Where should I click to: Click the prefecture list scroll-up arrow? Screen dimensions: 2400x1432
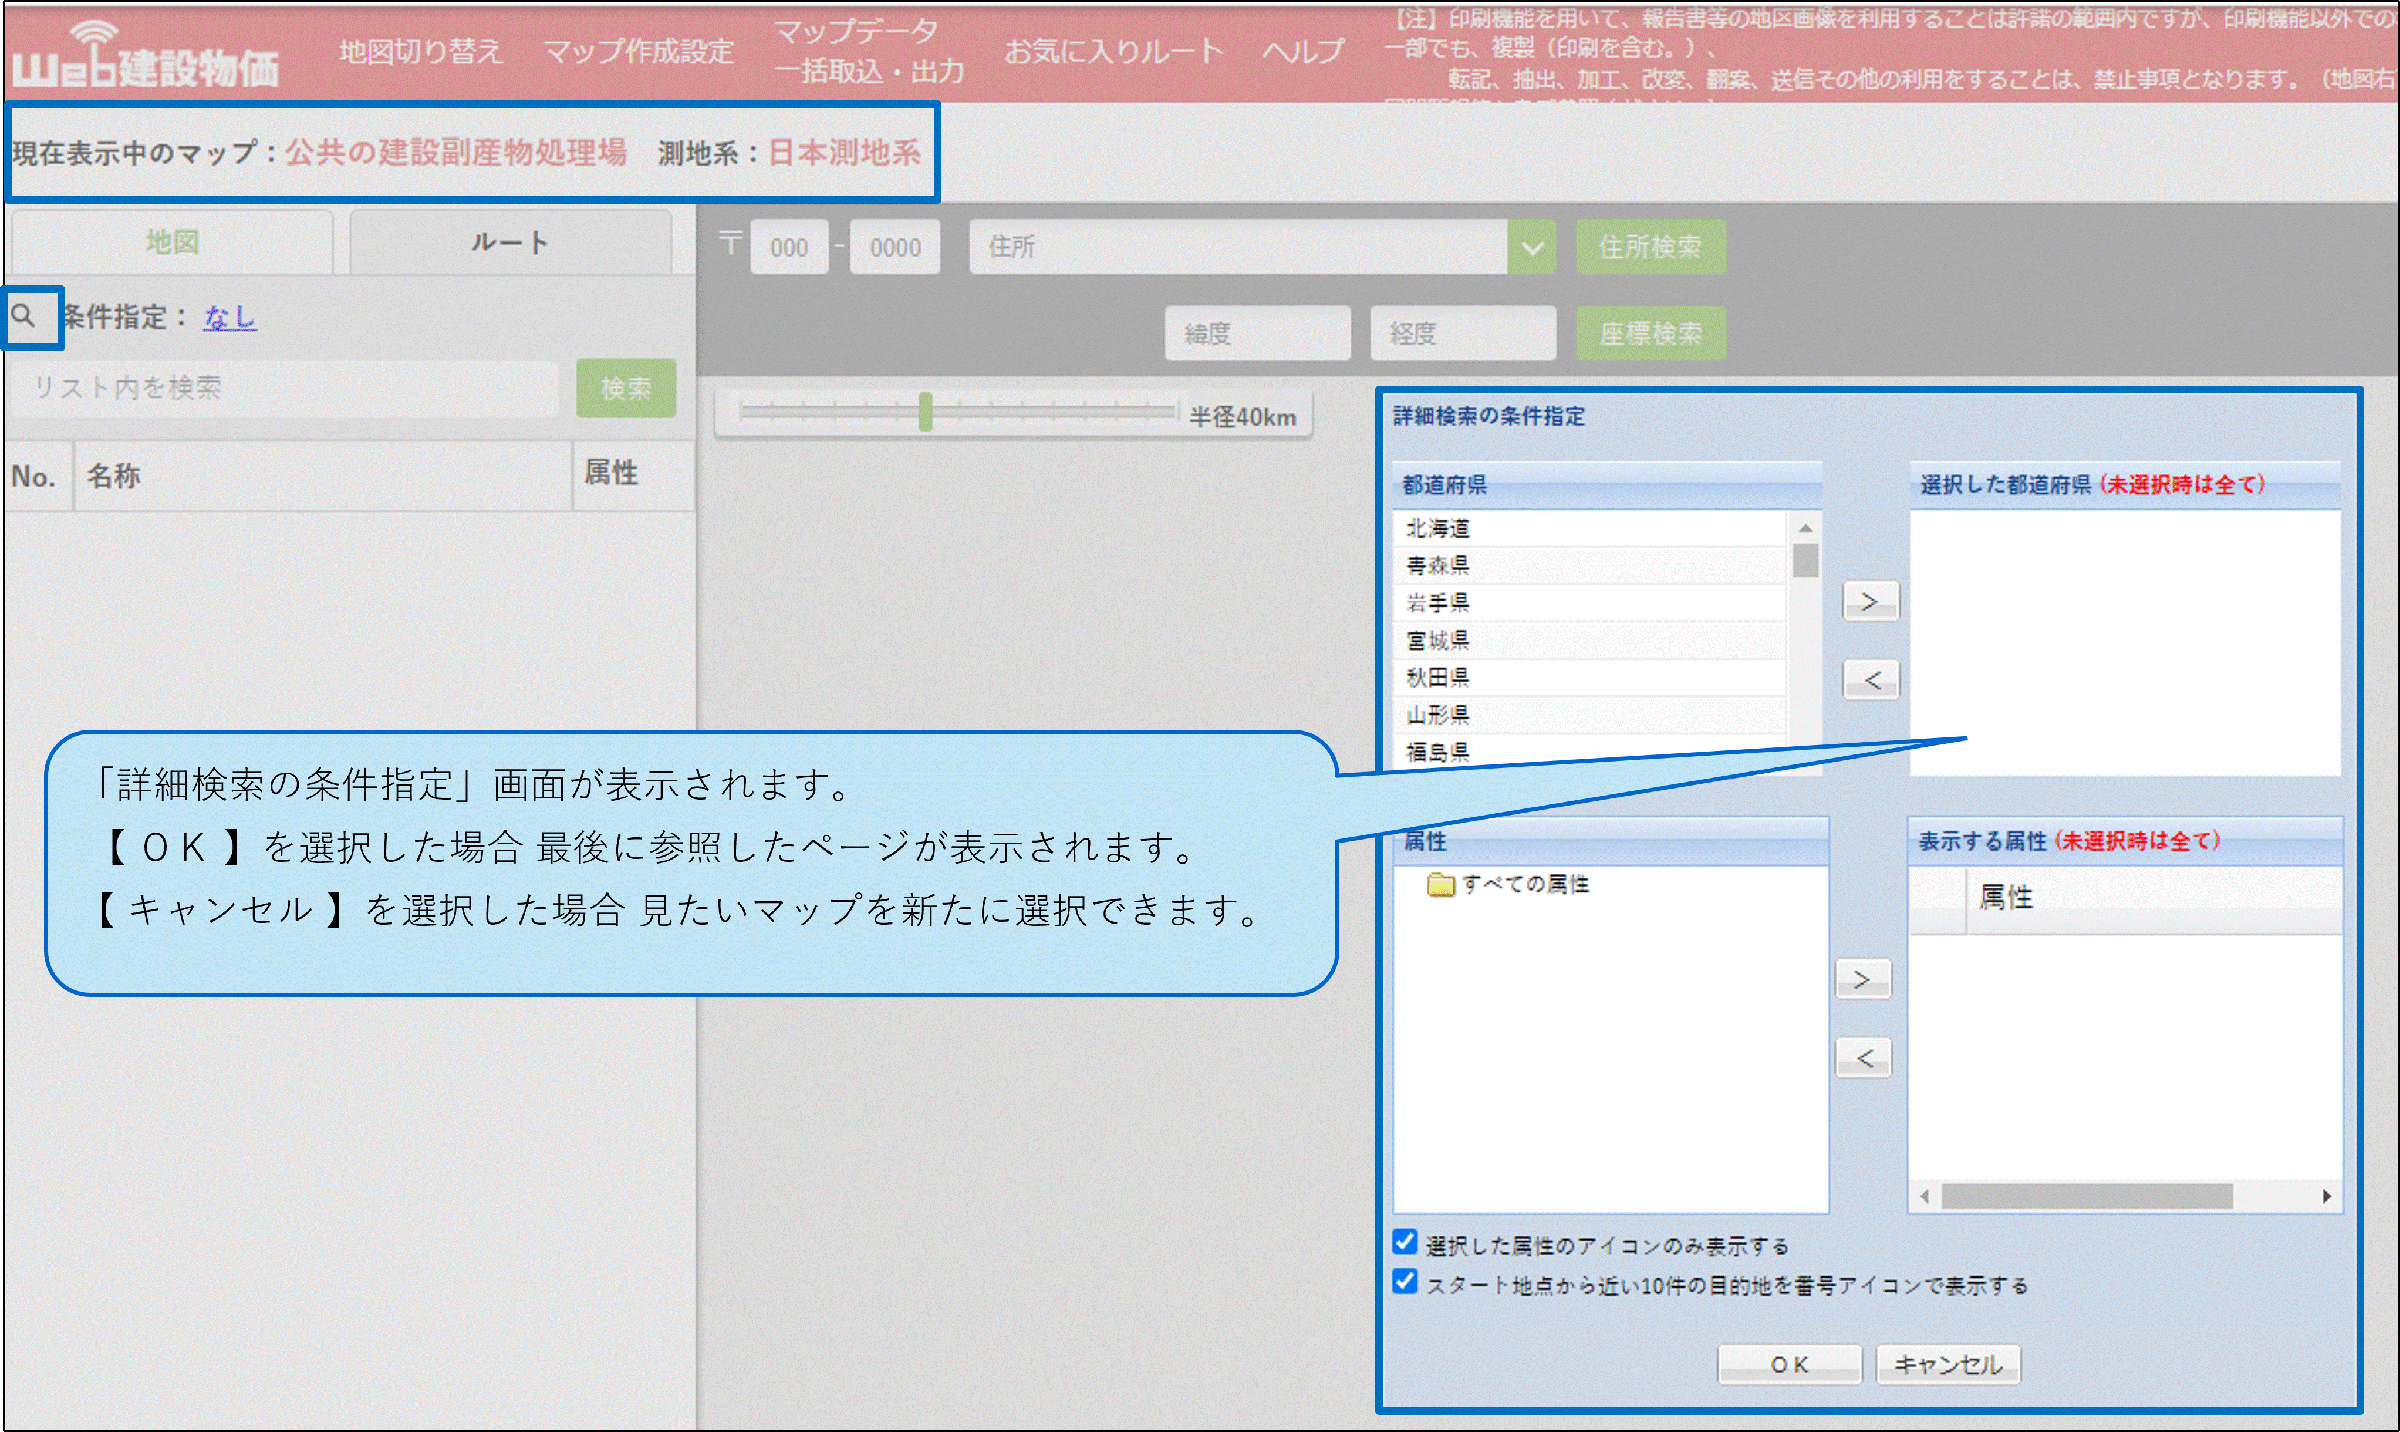point(1805,528)
